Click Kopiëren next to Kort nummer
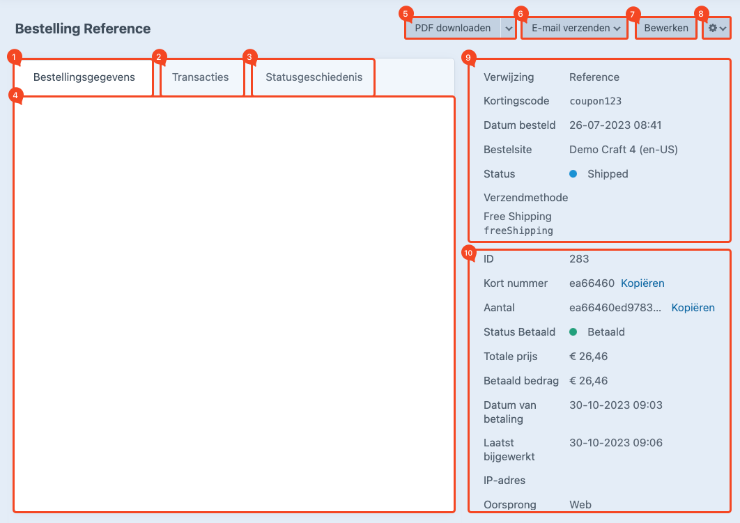The image size is (740, 523). pos(642,283)
